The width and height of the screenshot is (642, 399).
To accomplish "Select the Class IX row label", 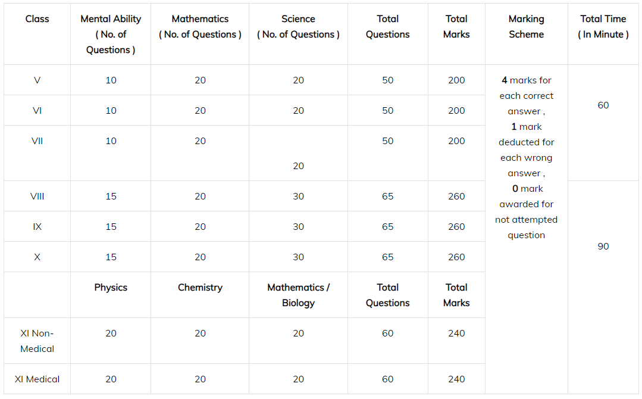I will 37,227.
